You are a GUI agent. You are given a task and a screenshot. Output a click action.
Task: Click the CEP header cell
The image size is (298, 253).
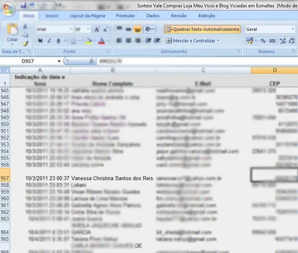point(275,80)
